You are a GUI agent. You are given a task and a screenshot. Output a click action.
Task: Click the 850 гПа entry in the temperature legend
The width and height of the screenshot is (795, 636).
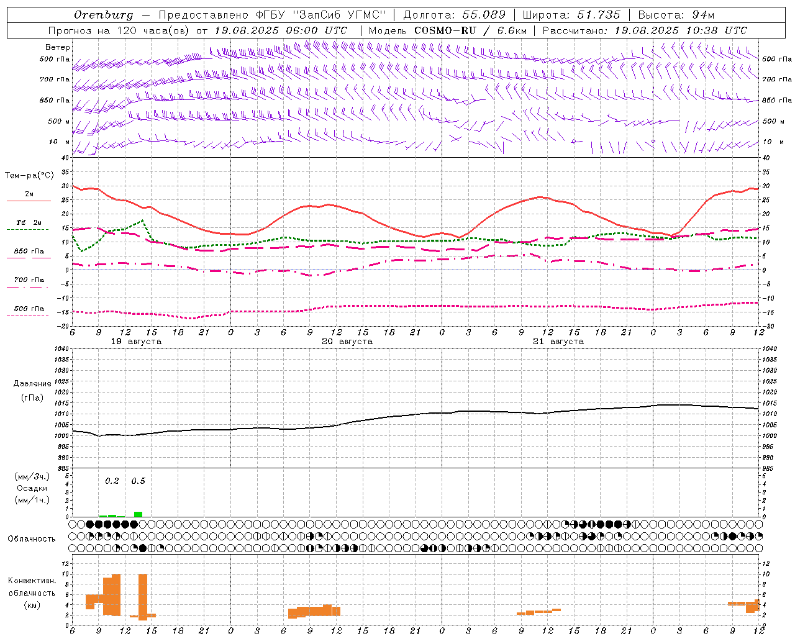(x=29, y=252)
